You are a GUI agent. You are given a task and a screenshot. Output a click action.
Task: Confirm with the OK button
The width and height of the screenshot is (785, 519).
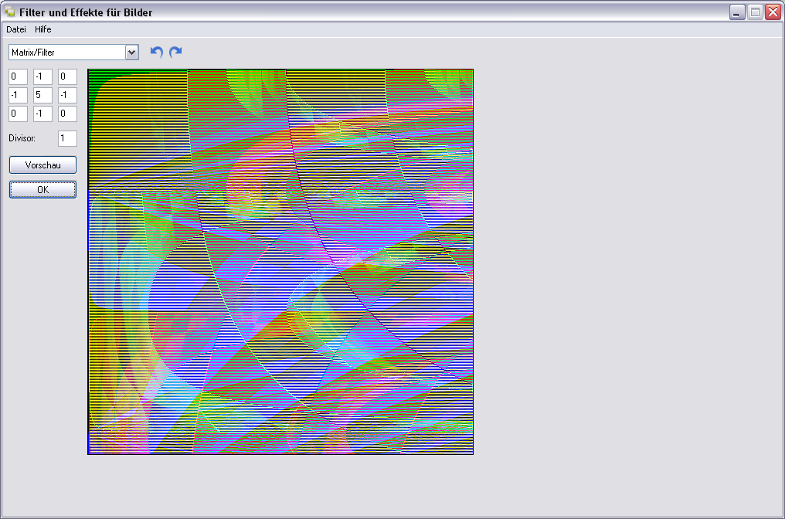coord(42,190)
